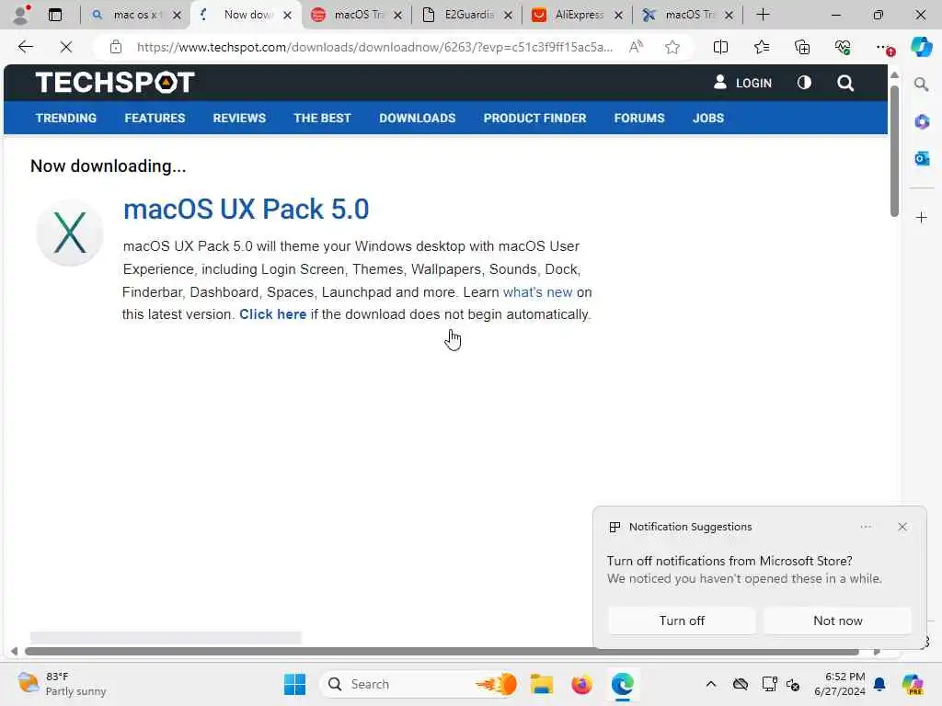Screen dimensions: 942x706
Task: Click the address bar URL
Action: [x=374, y=47]
